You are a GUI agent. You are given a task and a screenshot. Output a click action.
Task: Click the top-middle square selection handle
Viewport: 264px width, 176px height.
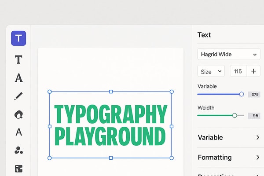pyautogui.click(x=111, y=92)
